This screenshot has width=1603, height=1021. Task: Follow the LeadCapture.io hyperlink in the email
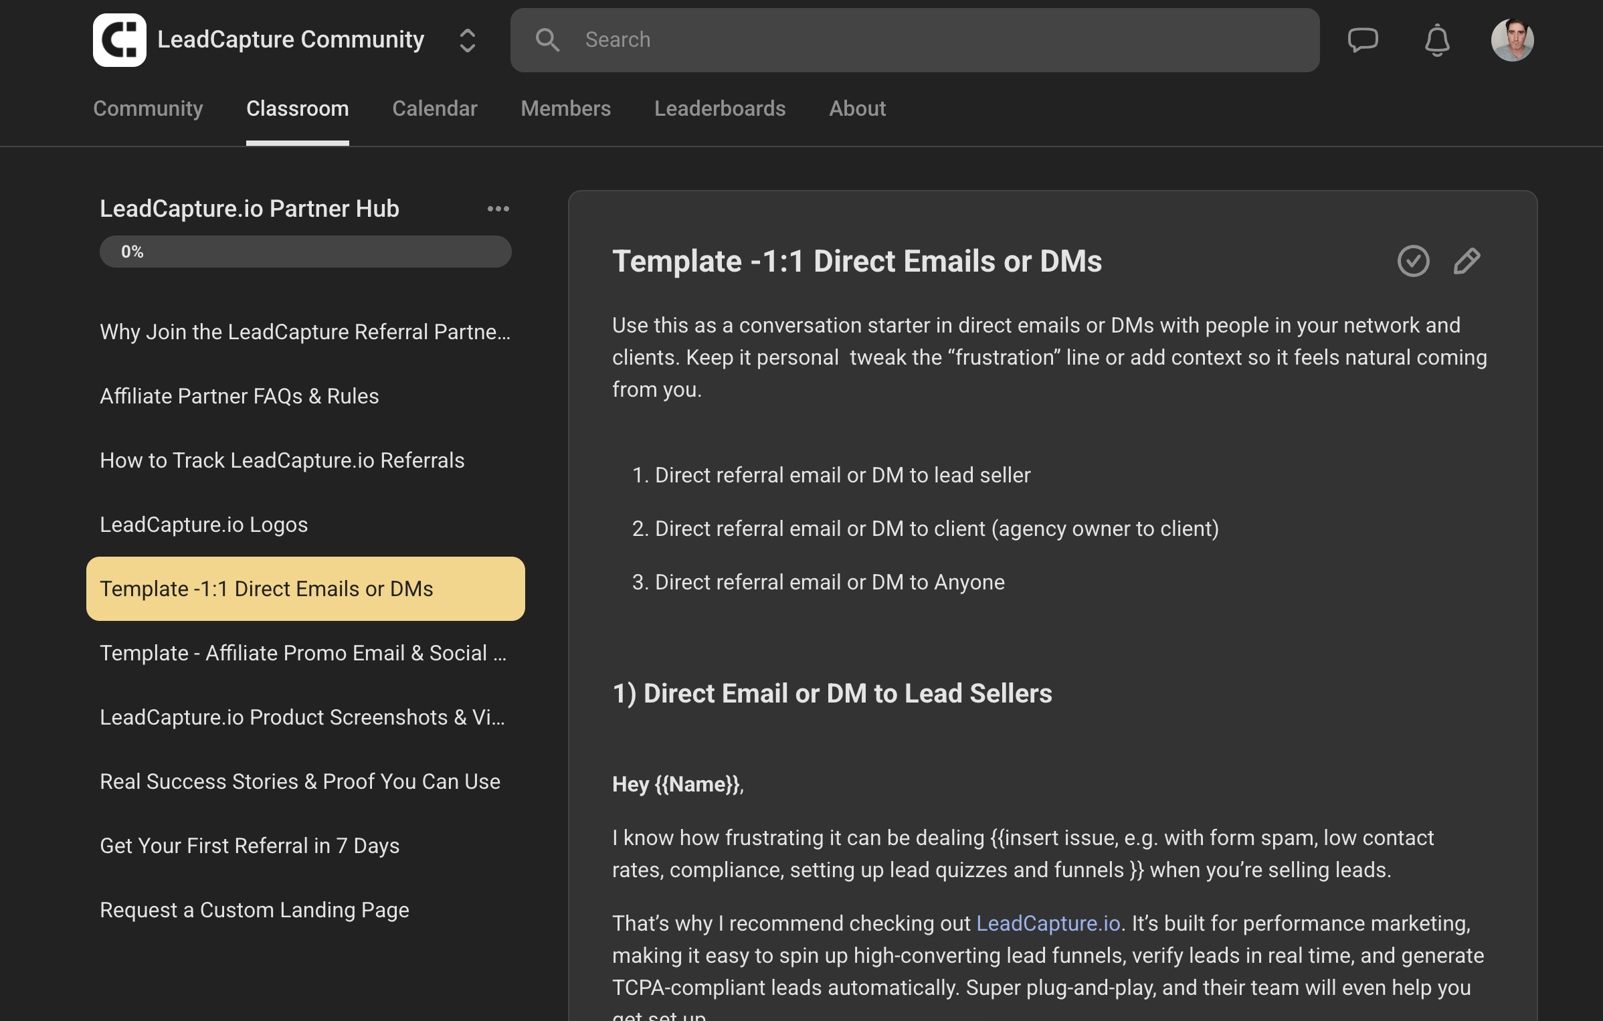click(1048, 923)
